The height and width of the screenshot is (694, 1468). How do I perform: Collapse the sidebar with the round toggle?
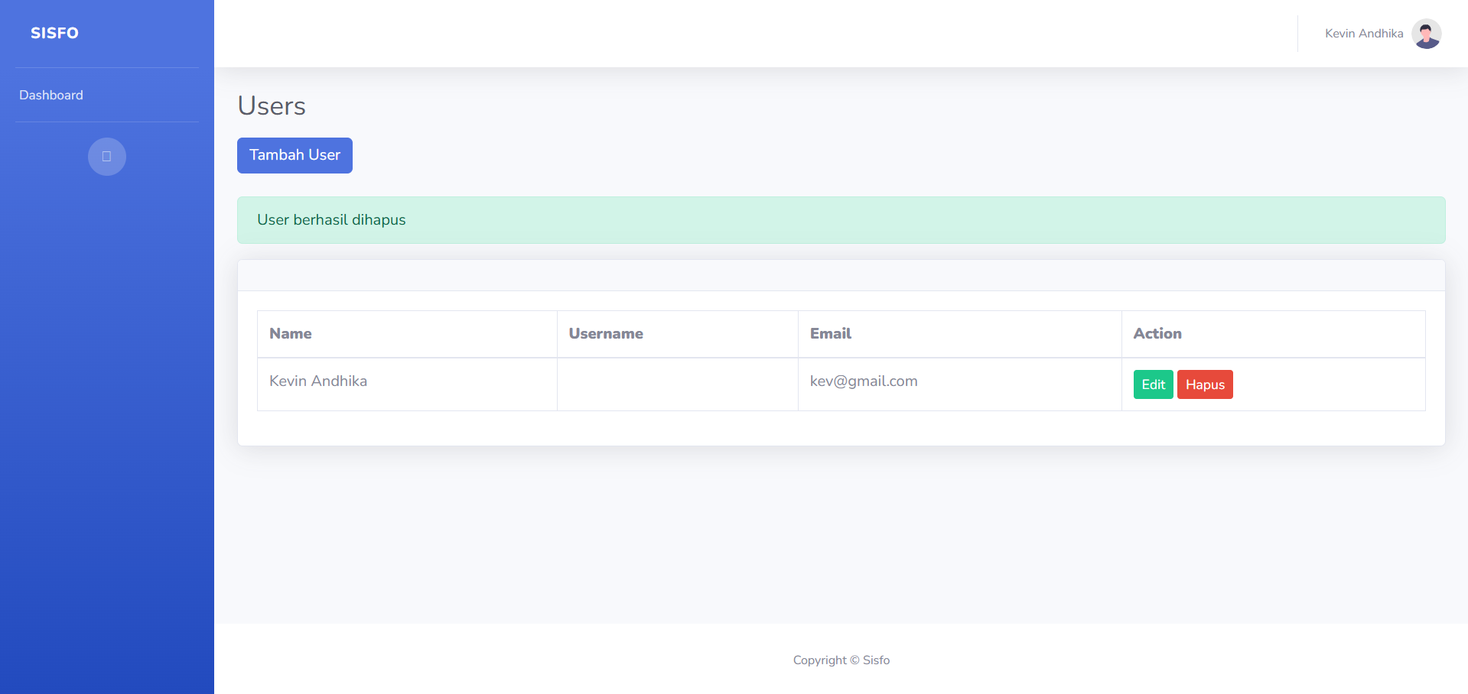107,157
